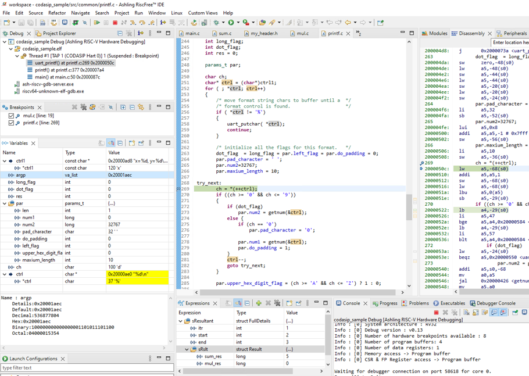
Task: Open the Debugger Console tab
Action: point(492,303)
